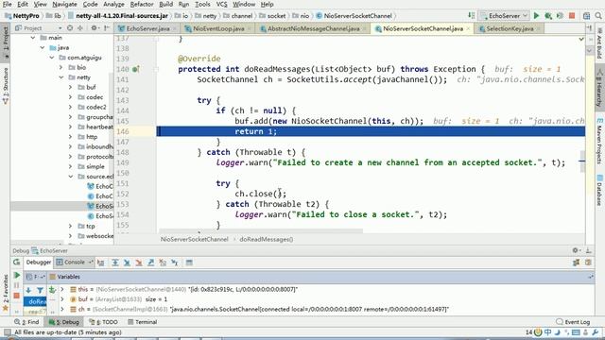Click Step Into in debugger toolbar
Viewport: 605px width, 340px height.
pyautogui.click(x=127, y=263)
